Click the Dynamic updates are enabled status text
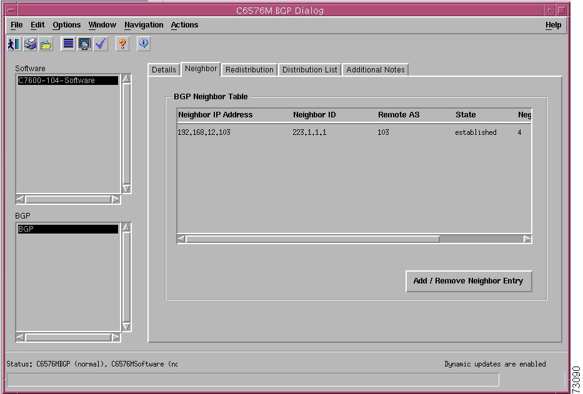 496,364
